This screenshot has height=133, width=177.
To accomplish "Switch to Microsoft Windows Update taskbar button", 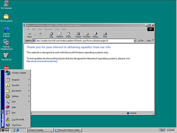I will pyautogui.click(x=68, y=130).
